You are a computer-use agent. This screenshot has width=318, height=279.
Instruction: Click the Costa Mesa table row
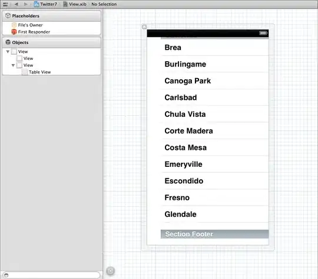(214, 147)
